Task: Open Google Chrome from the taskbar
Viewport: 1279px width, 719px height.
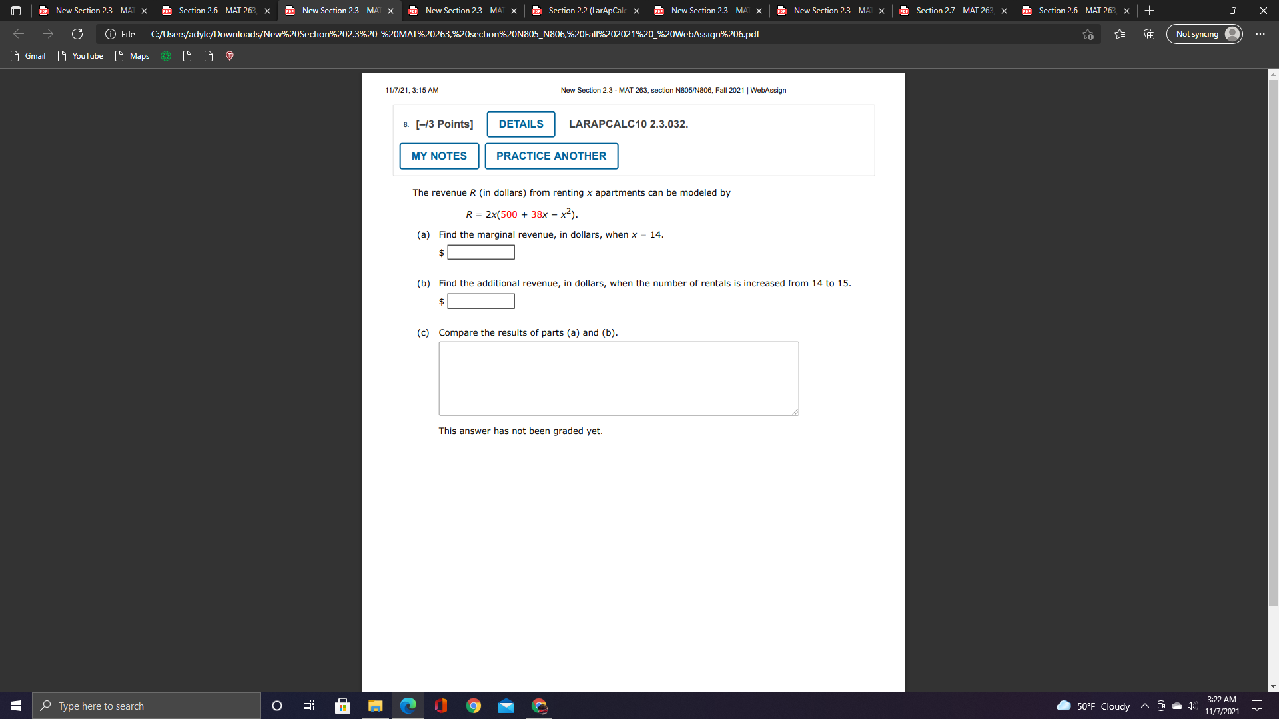Action: tap(474, 706)
